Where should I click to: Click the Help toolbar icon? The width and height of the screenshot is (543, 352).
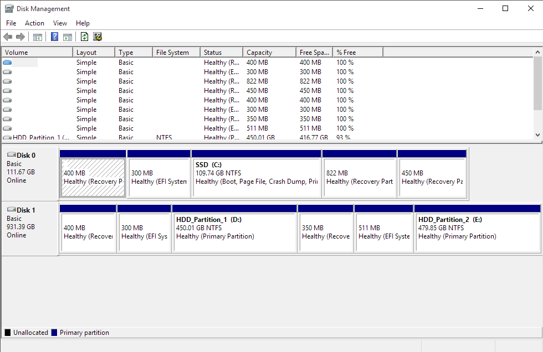tap(54, 37)
